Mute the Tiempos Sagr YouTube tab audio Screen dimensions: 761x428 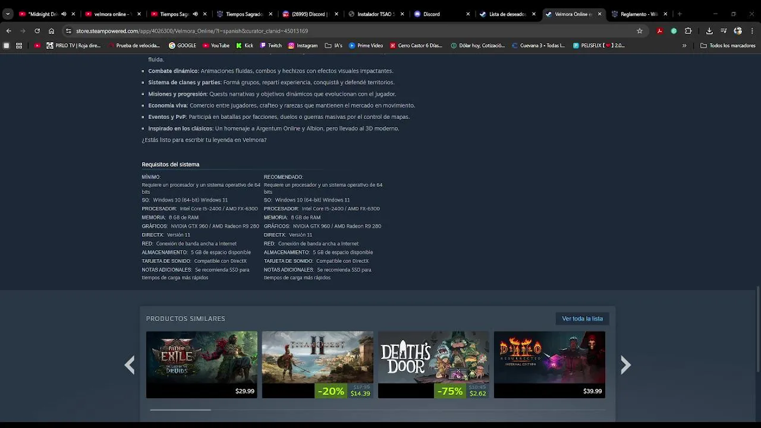195,14
